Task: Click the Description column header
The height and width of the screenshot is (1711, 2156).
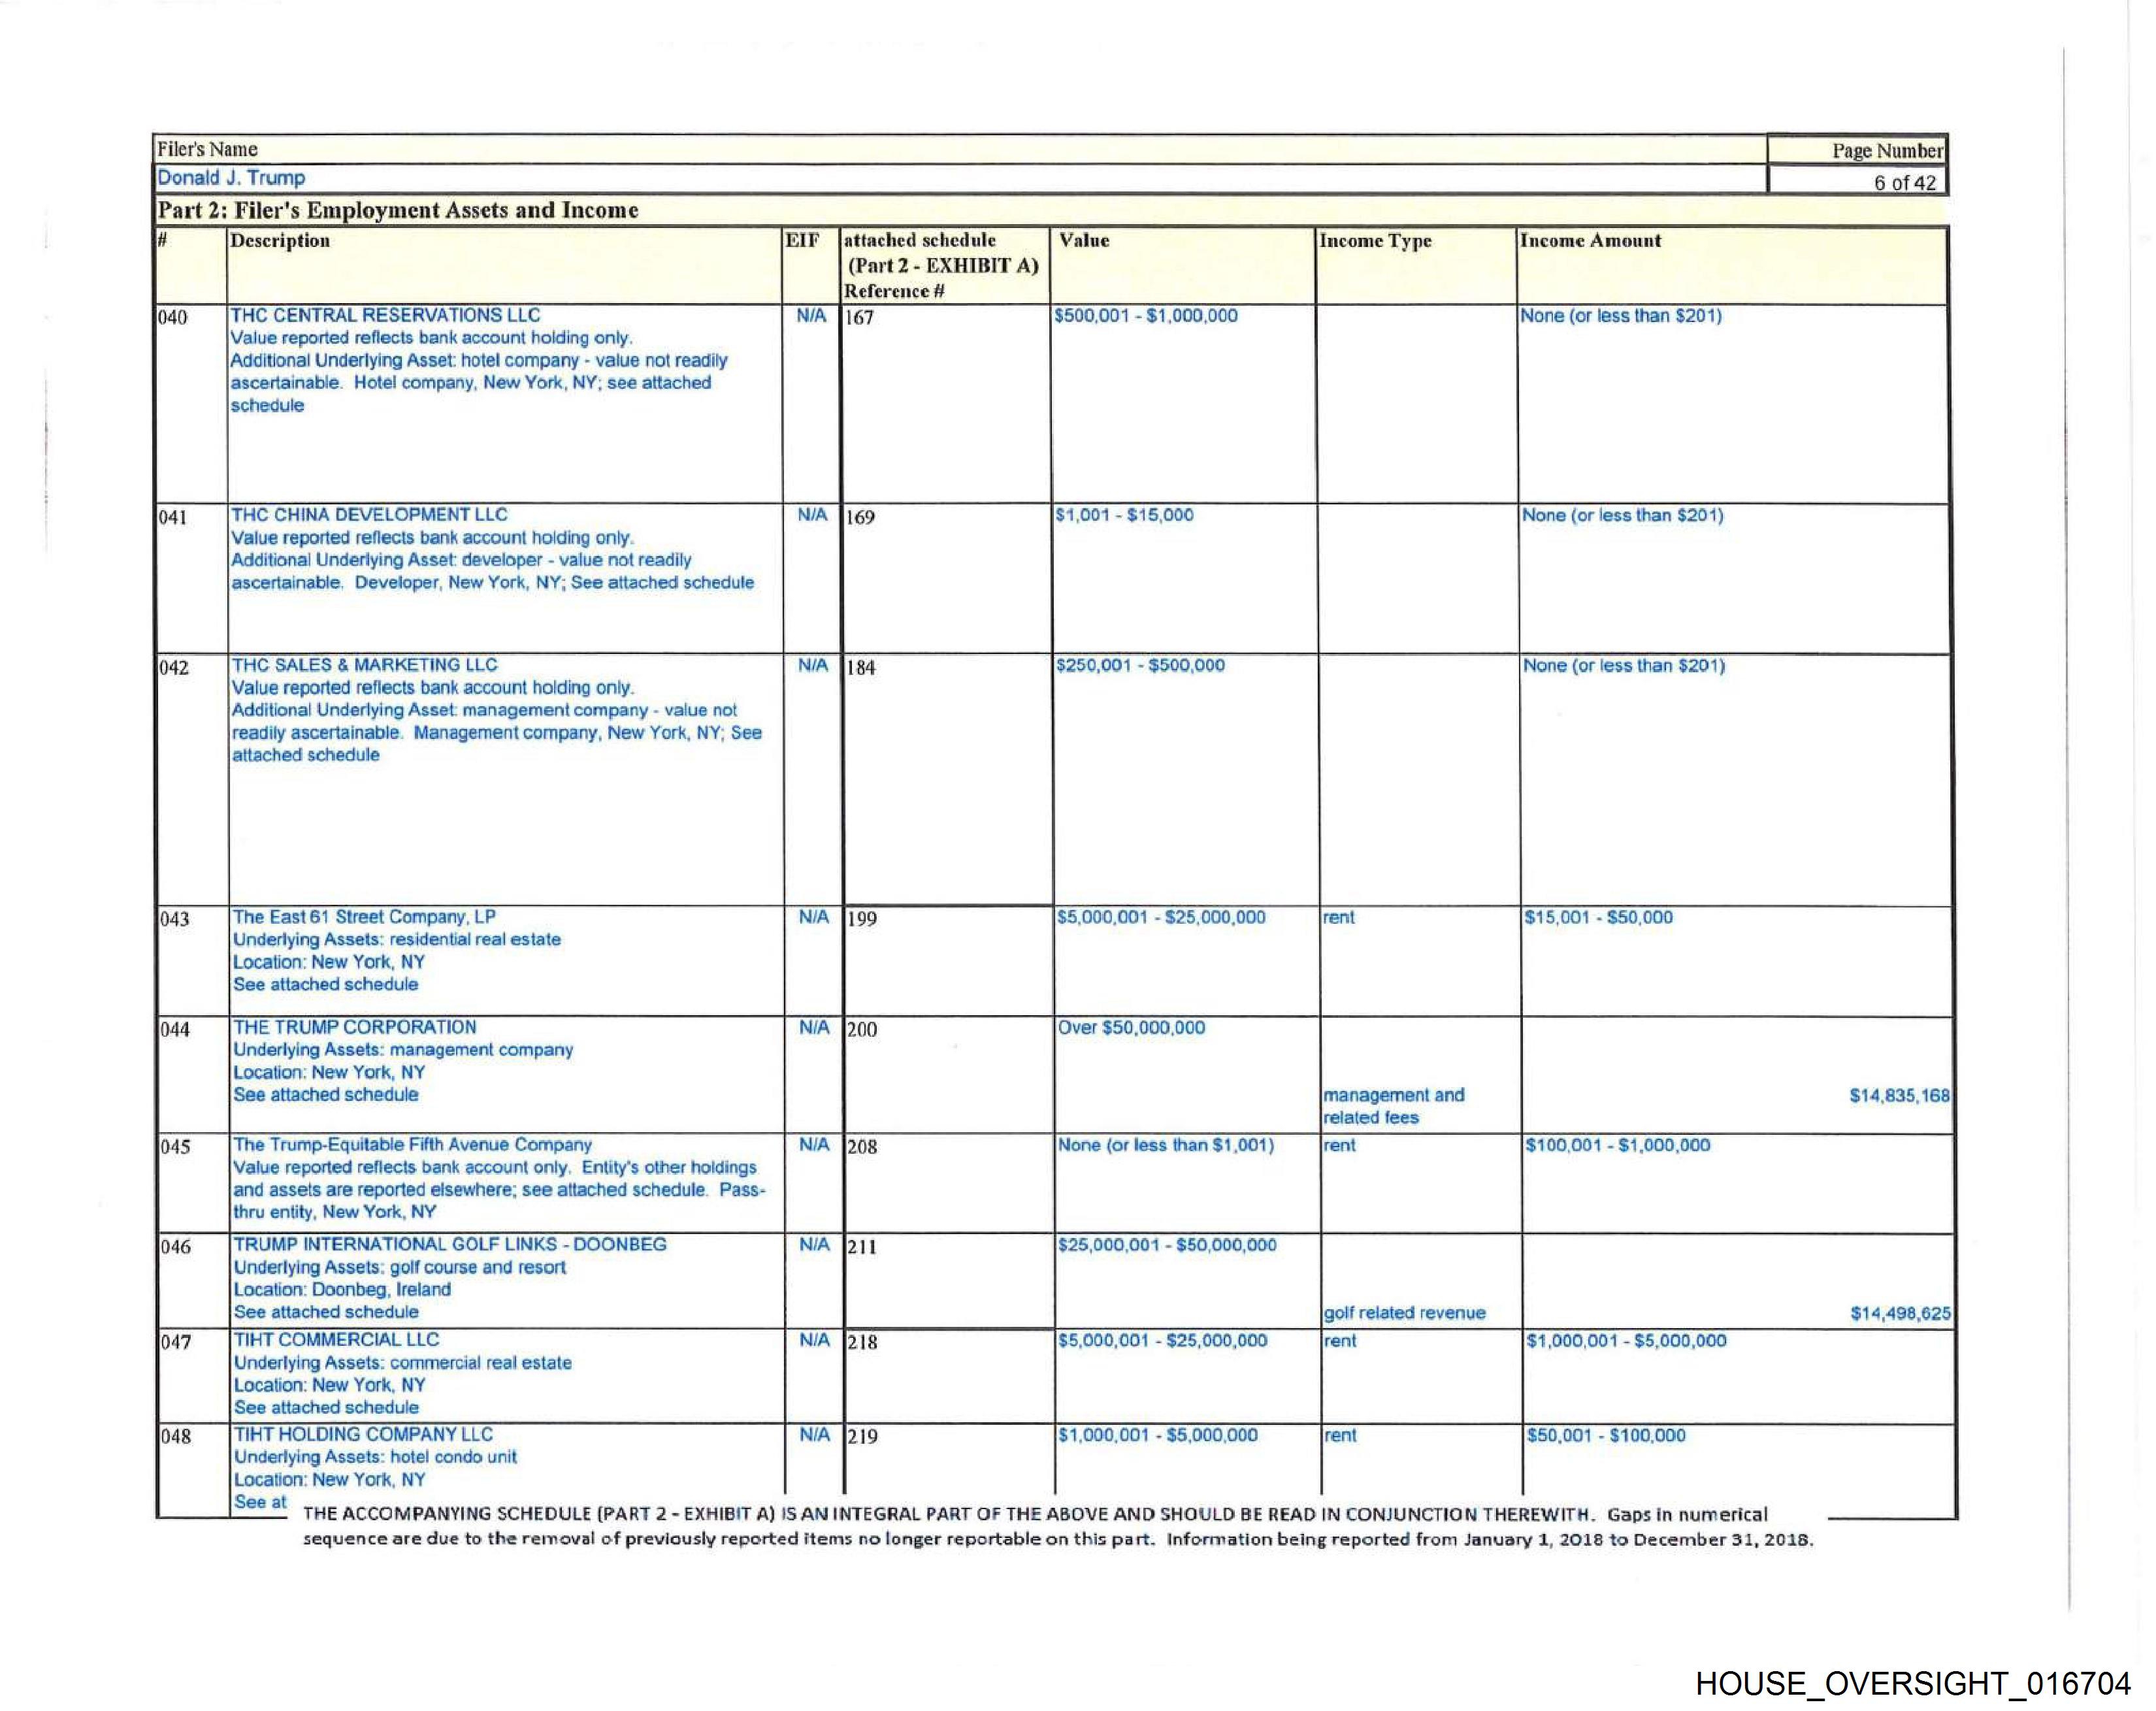Action: pyautogui.click(x=280, y=241)
